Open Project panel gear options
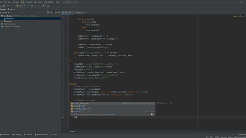Viewport: 246px width, 138px height. pos(56,13)
